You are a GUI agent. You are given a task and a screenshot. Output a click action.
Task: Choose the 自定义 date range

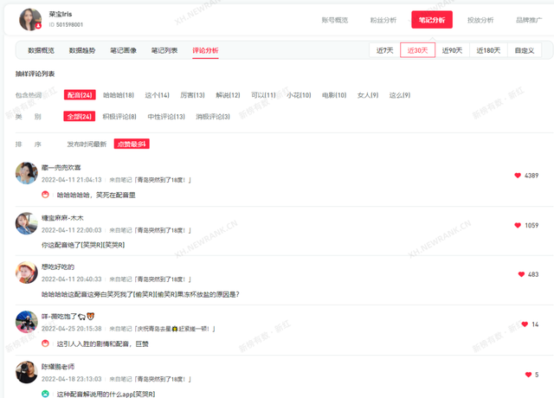coord(525,50)
